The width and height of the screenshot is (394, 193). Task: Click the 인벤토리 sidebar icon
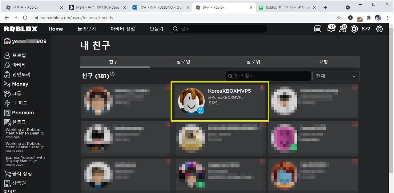7,74
